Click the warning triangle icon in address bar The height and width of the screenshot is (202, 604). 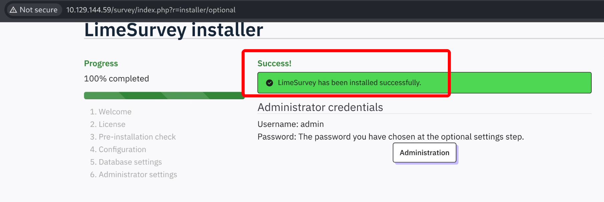click(13, 10)
